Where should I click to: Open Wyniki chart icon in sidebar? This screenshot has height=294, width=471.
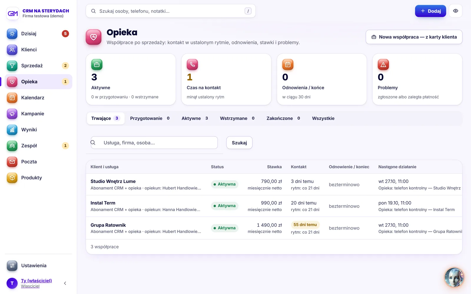pyautogui.click(x=12, y=130)
